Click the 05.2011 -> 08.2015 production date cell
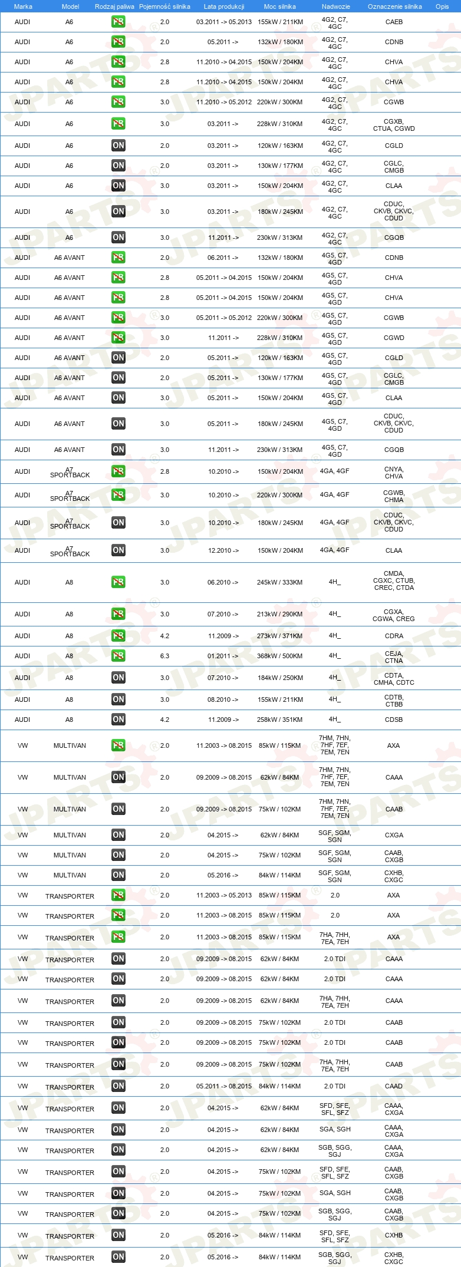 click(224, 1086)
